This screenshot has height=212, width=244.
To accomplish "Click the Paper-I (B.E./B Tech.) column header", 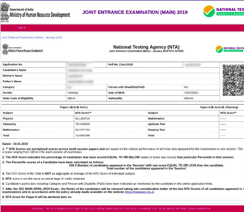I will click(74, 107).
